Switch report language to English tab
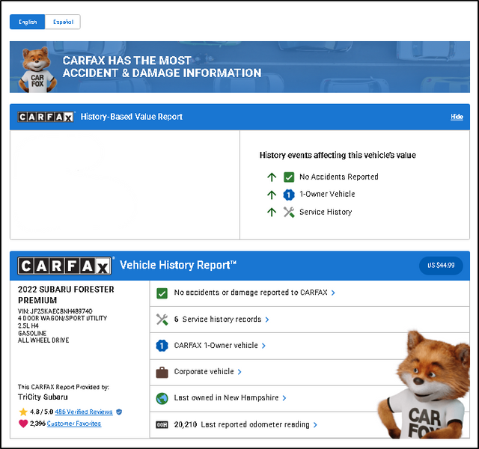 click(x=28, y=22)
